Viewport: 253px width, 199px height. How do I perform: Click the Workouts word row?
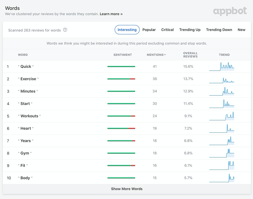tap(29, 116)
